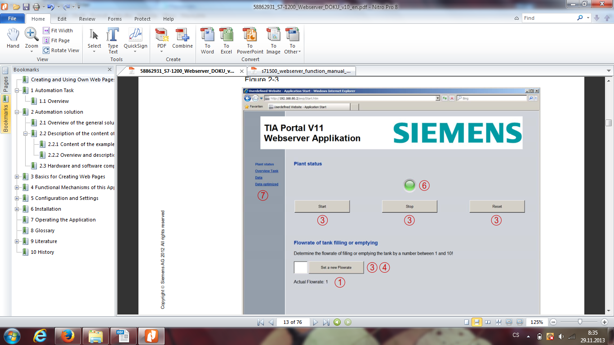Click the zoom out minus button
The width and height of the screenshot is (614, 345).
(553, 322)
